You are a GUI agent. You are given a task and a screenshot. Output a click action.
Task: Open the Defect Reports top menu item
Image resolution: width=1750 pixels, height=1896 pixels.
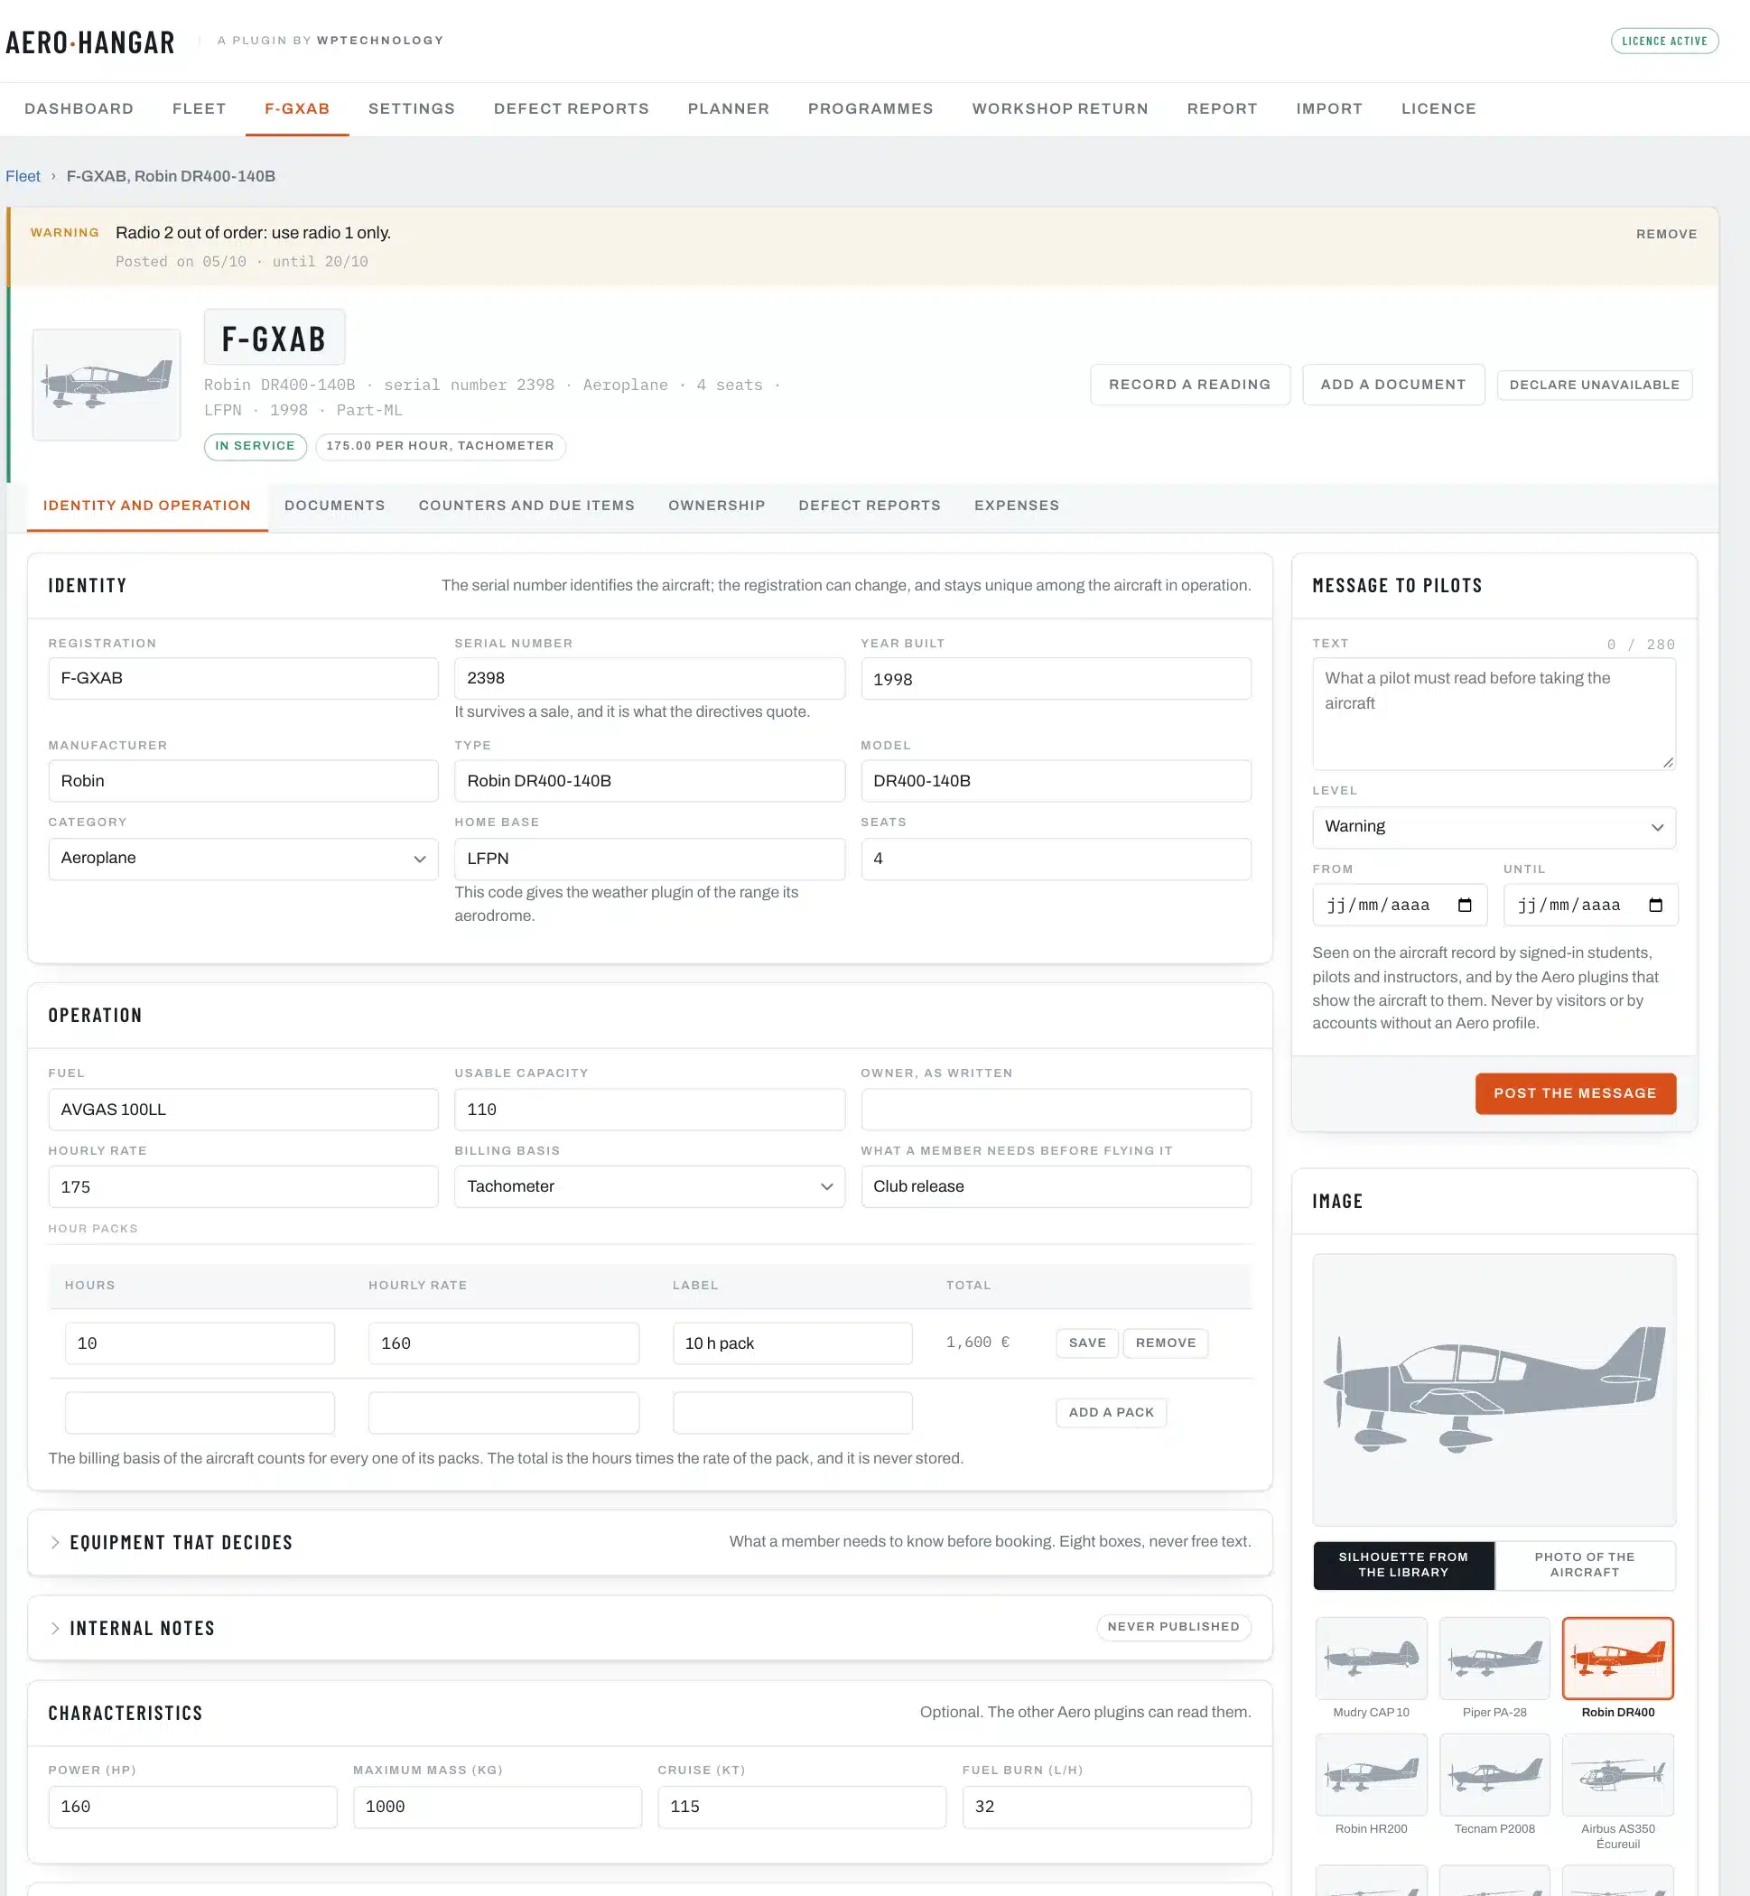[x=571, y=109]
